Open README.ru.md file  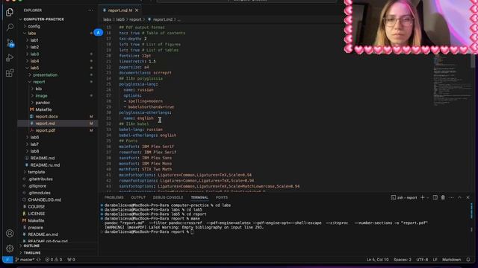(x=45, y=165)
